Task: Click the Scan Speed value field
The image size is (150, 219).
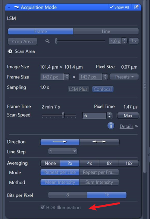Action: point(94,115)
